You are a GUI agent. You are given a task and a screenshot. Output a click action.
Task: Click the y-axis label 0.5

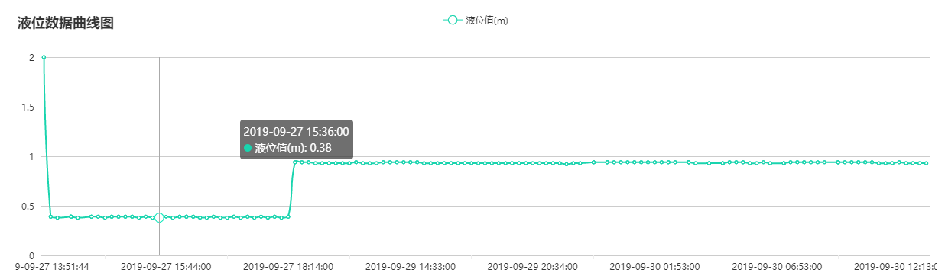coord(28,207)
